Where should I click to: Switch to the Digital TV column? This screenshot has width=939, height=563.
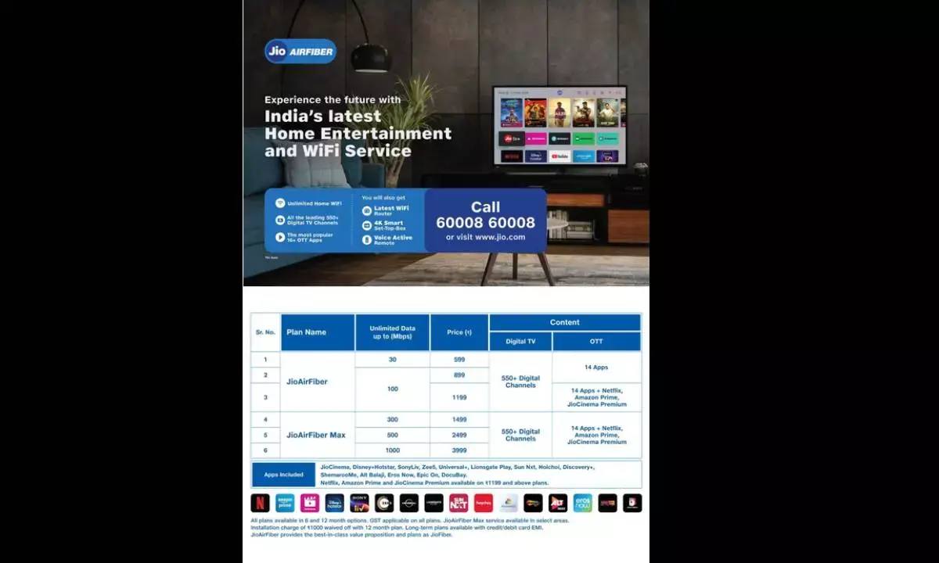click(x=520, y=341)
